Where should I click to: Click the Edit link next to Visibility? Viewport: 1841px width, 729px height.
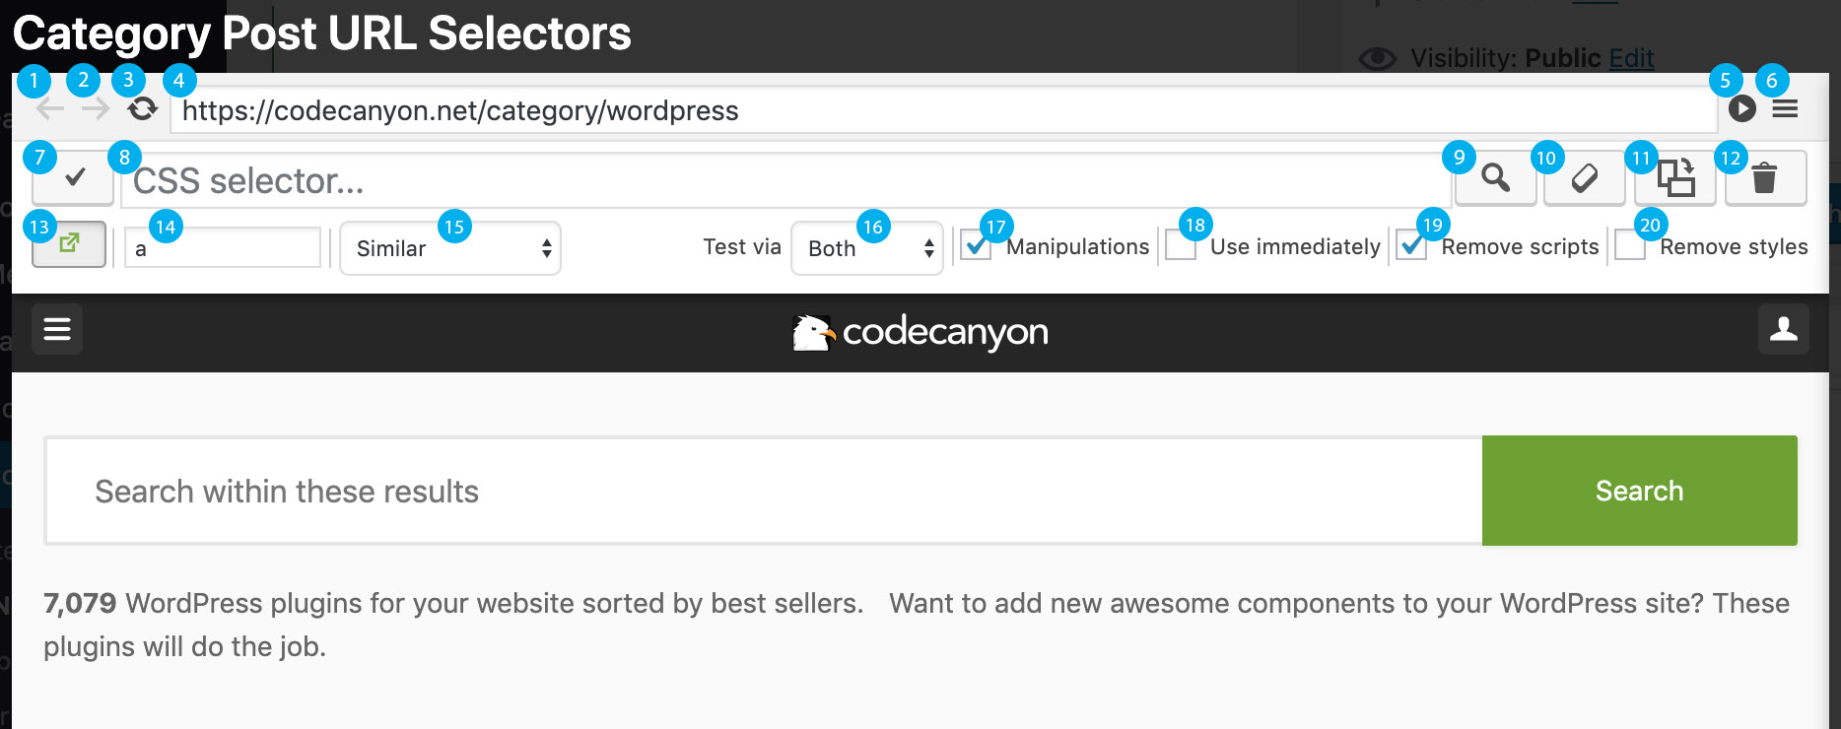1631,58
